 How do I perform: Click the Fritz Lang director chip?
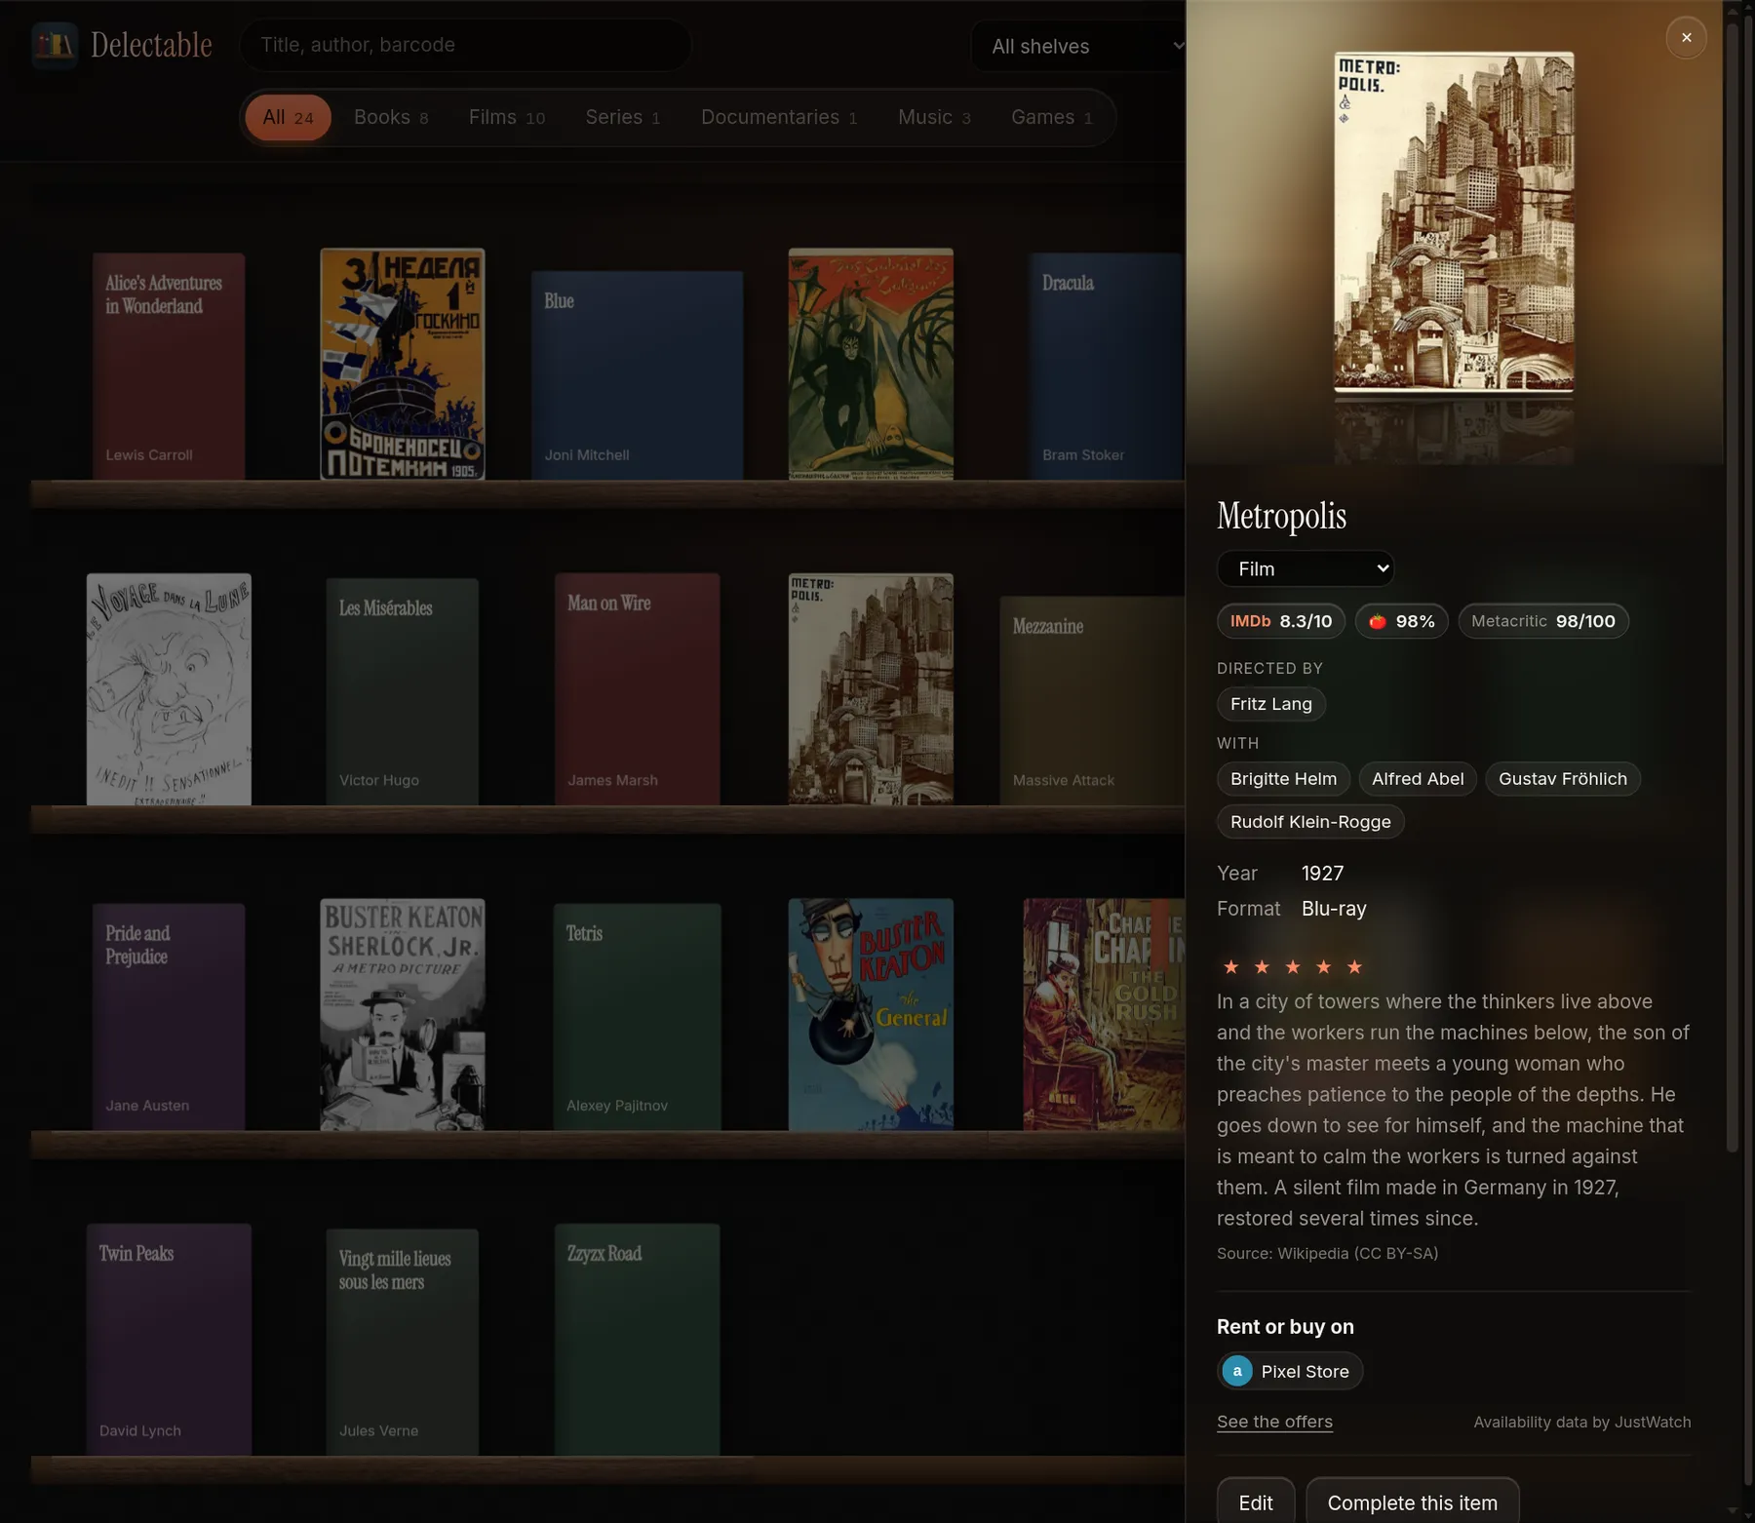[1270, 704]
